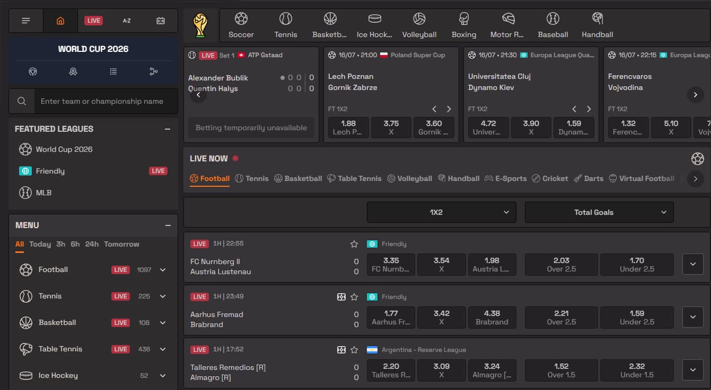
Task: Open the 1X2 market dropdown
Action: point(442,212)
